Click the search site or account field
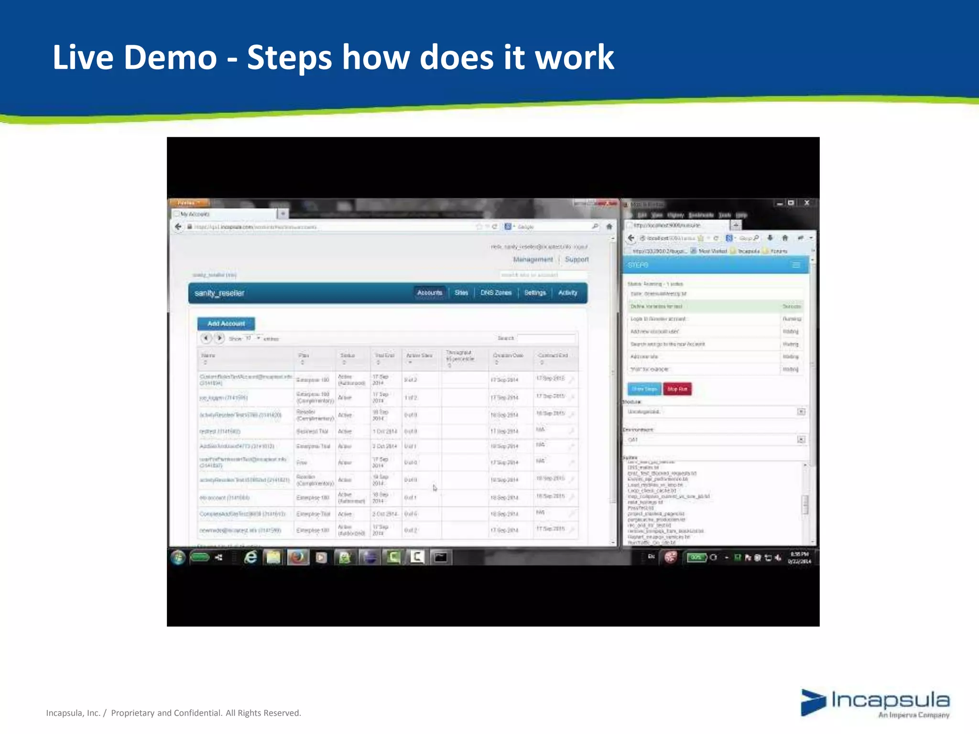Viewport: 979px width, 734px height. 543,275
